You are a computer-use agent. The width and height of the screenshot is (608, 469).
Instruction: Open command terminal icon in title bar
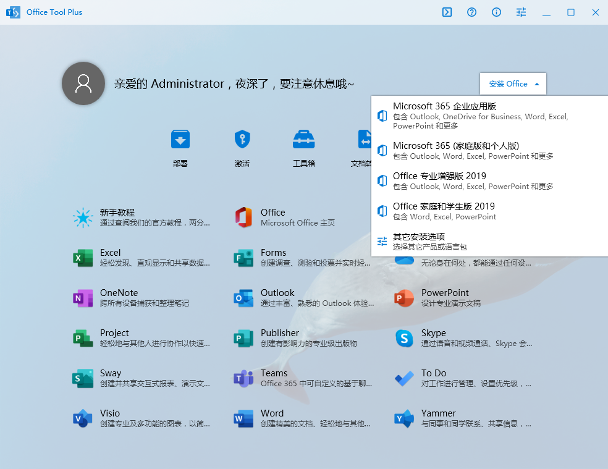[447, 12]
